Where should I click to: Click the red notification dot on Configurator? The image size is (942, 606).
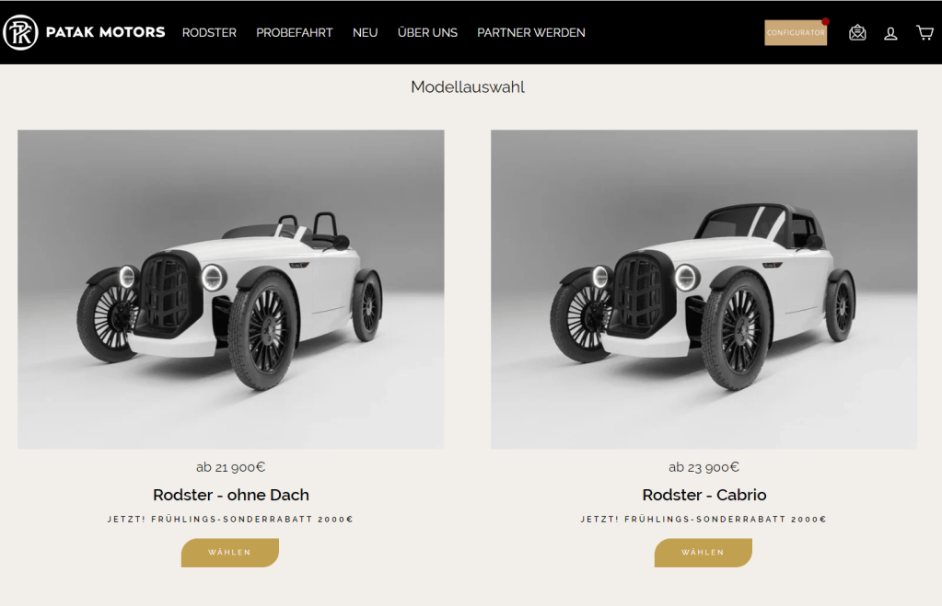click(825, 21)
